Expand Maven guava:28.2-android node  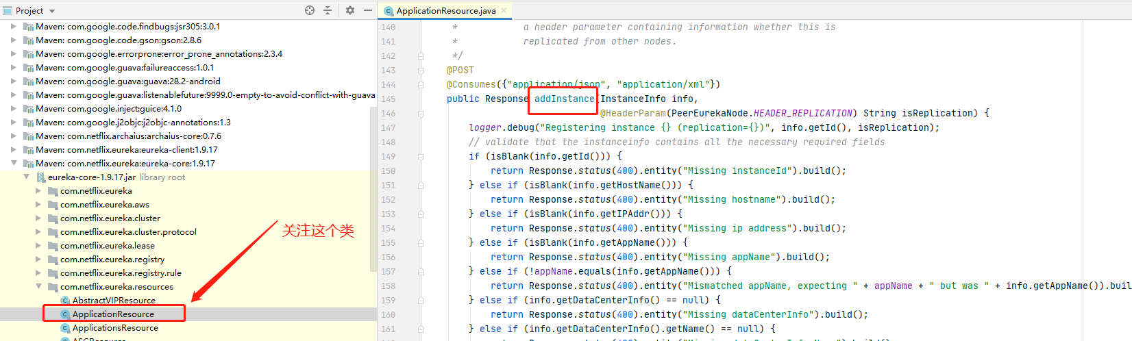(x=14, y=81)
